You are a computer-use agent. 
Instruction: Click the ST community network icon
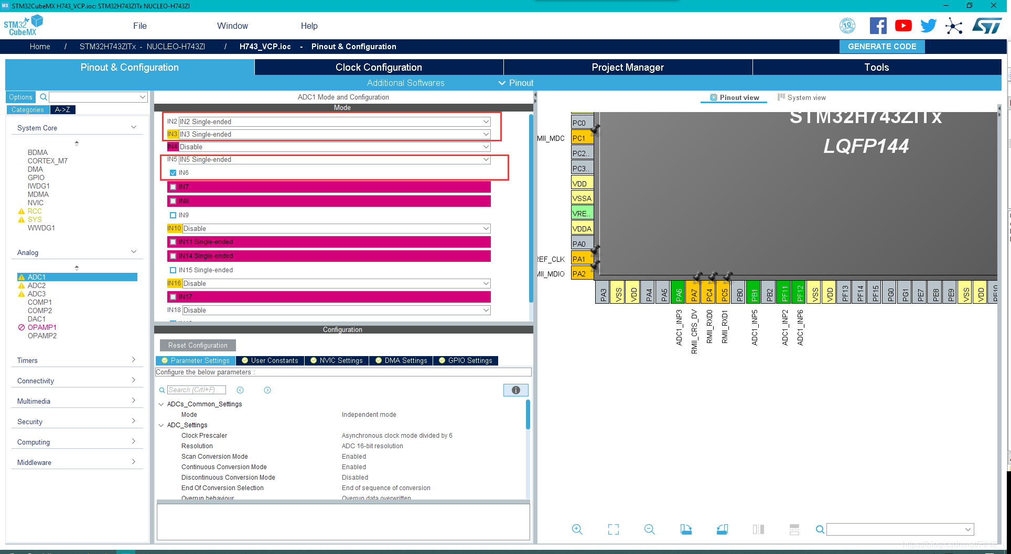tap(954, 26)
